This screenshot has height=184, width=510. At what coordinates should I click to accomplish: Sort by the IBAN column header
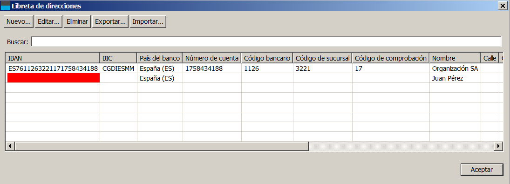(x=53, y=58)
